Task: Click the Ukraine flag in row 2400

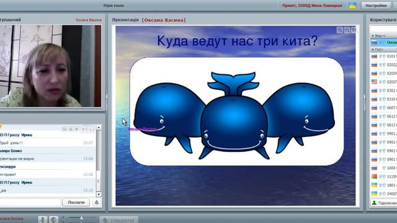Action: pos(374,193)
